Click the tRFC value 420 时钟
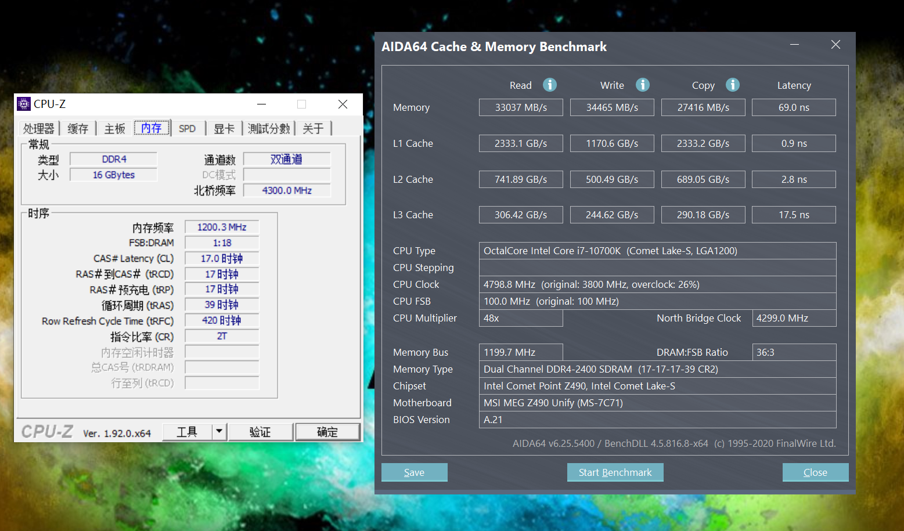 coord(222,320)
